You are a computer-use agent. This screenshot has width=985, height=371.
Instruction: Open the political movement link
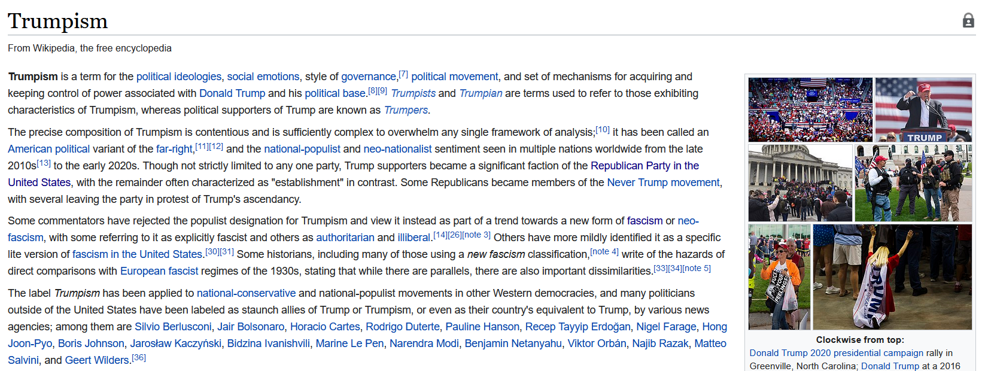(455, 77)
